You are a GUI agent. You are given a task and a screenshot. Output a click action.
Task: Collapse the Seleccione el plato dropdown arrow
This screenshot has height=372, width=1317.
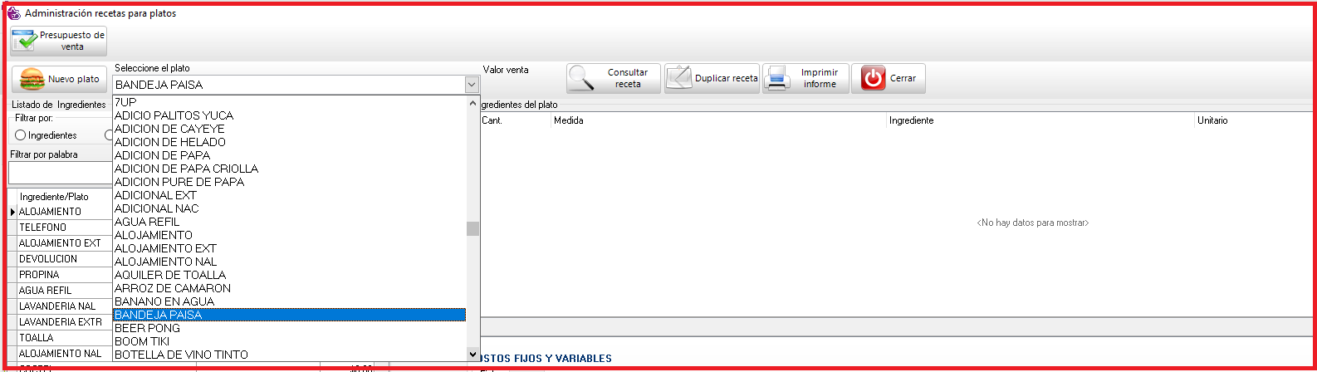tap(471, 85)
